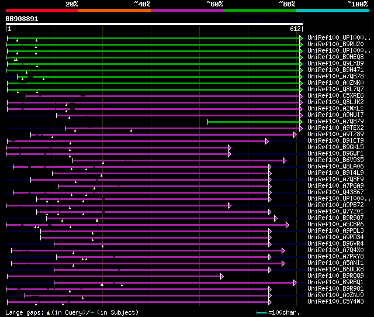Open hit UniRef100_B9HEQ8
Screen dimensions: 374x317
pos(335,57)
